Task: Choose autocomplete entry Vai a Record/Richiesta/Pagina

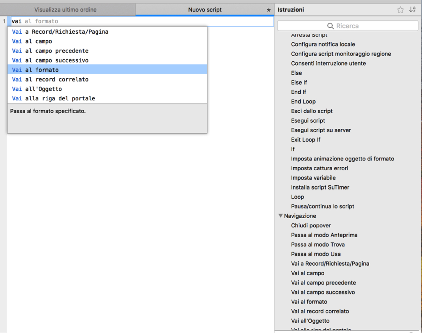Action: coord(107,32)
